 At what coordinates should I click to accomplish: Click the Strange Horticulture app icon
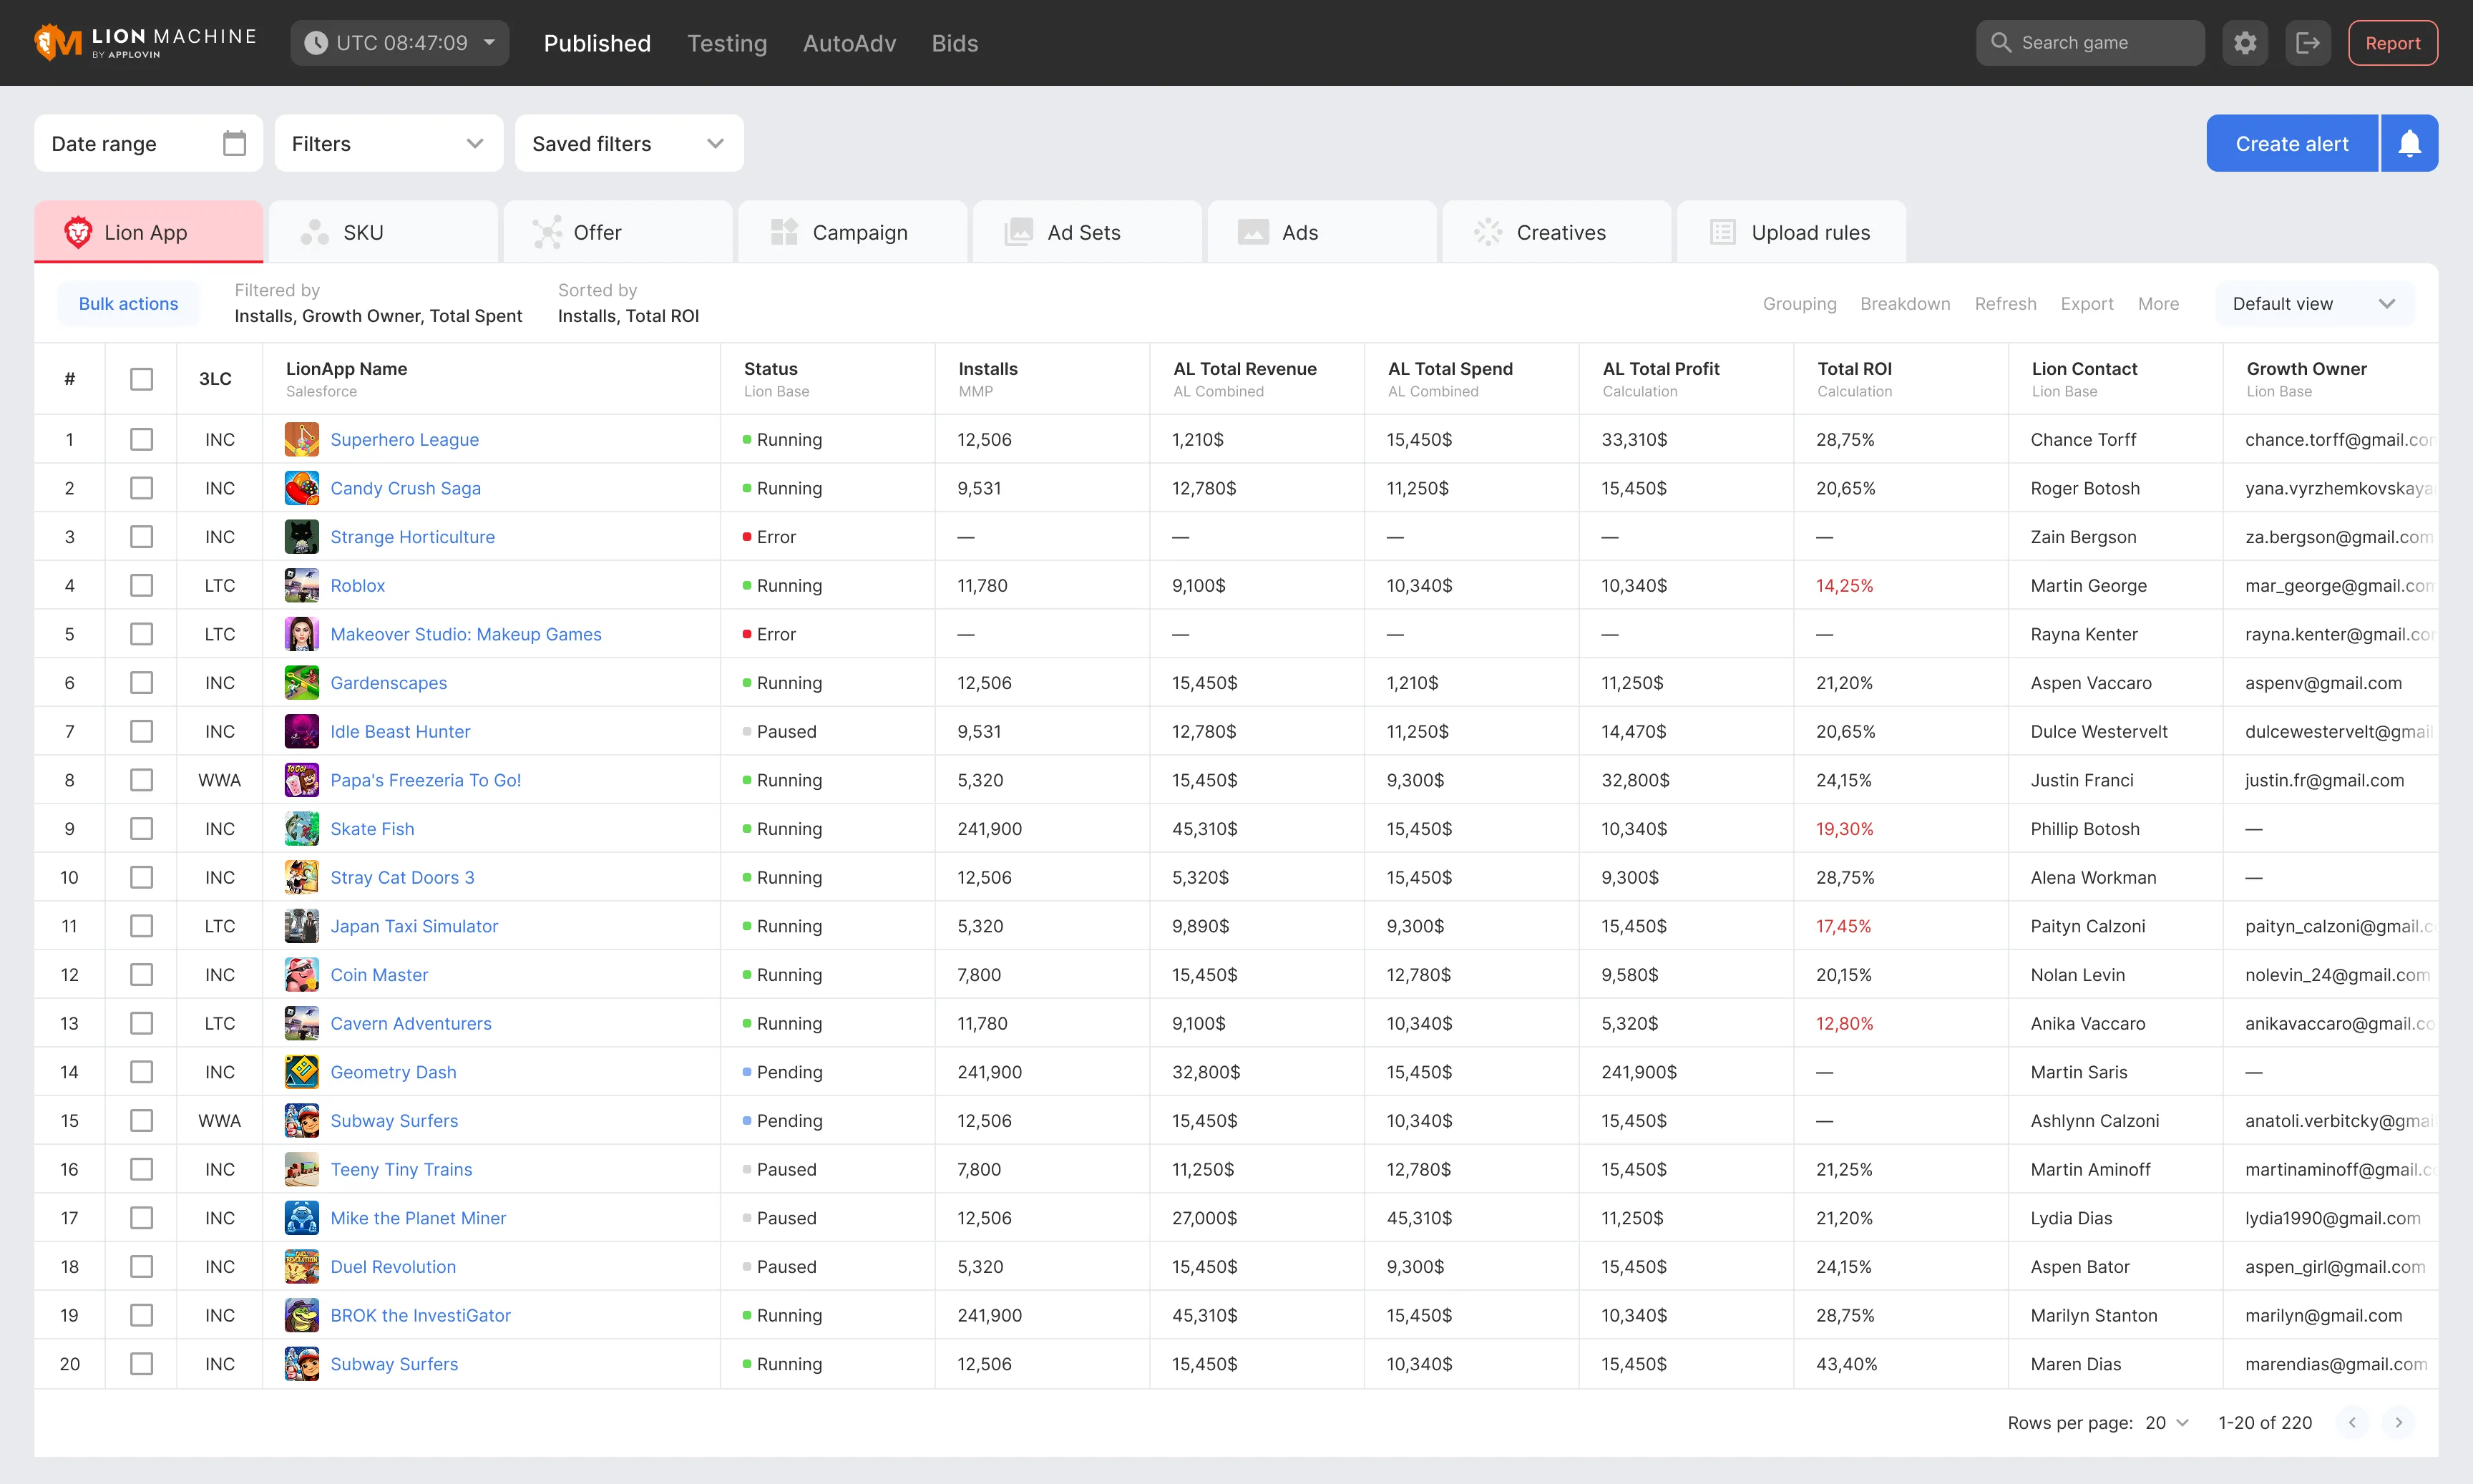[301, 537]
